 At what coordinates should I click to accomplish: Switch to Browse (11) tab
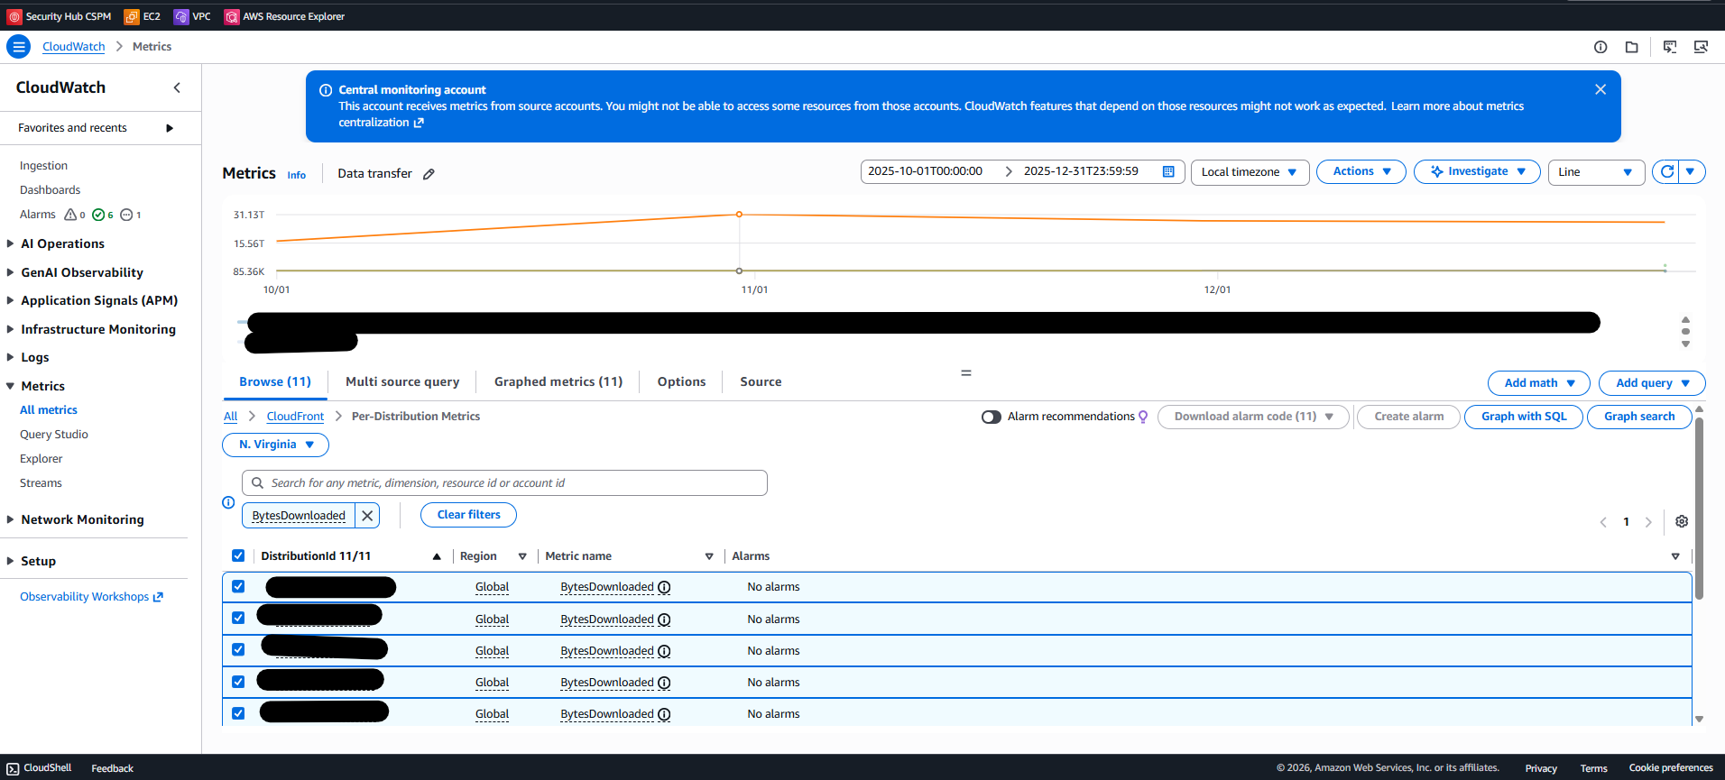(275, 381)
